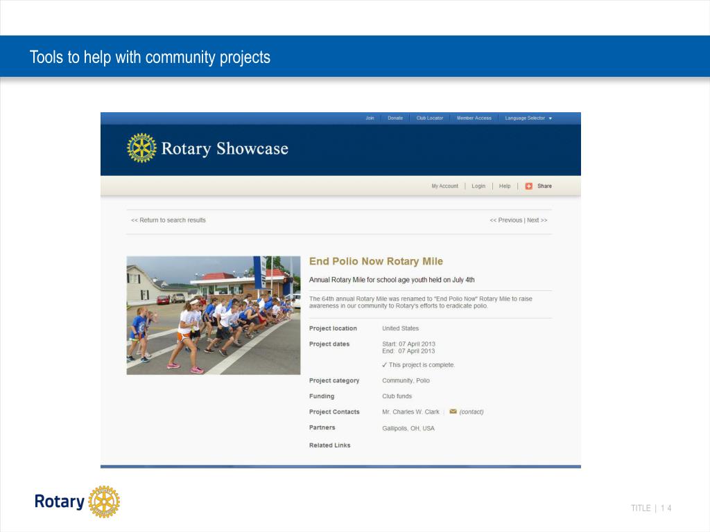Click the Project dates label
This screenshot has height=532, width=710.
pos(329,344)
